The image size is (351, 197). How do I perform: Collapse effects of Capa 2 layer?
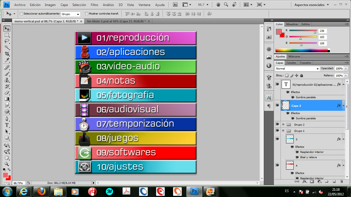343,105
